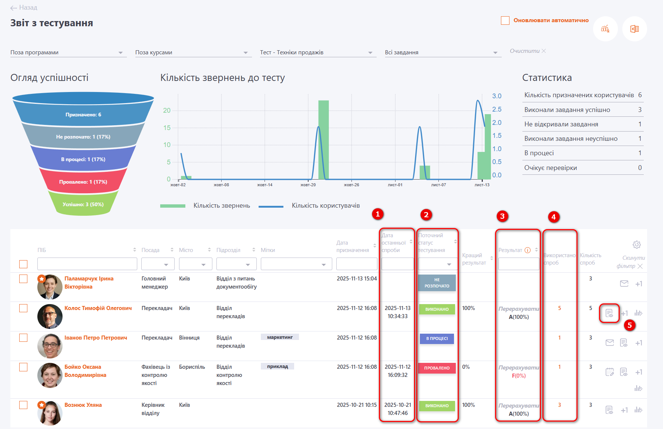Sort by Дата призначення column header
Viewport: 663px width, 429px height.
click(374, 246)
